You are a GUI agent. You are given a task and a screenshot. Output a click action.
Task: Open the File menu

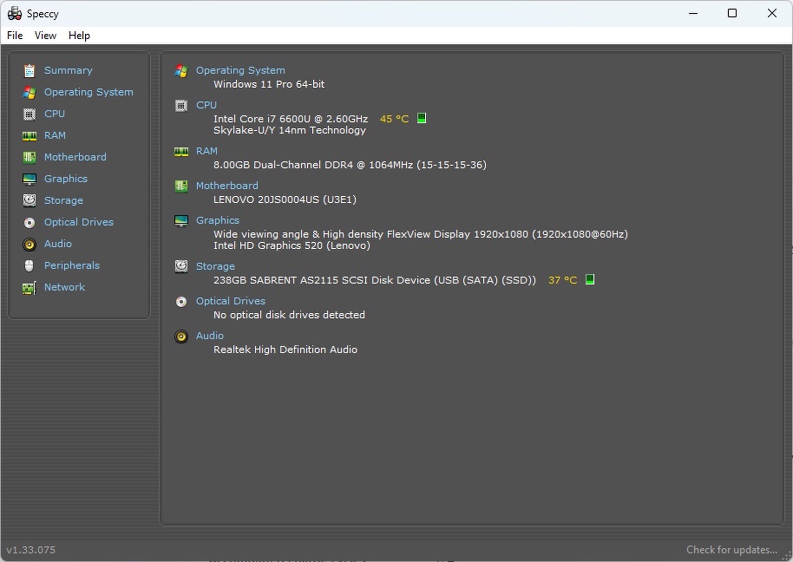(15, 35)
